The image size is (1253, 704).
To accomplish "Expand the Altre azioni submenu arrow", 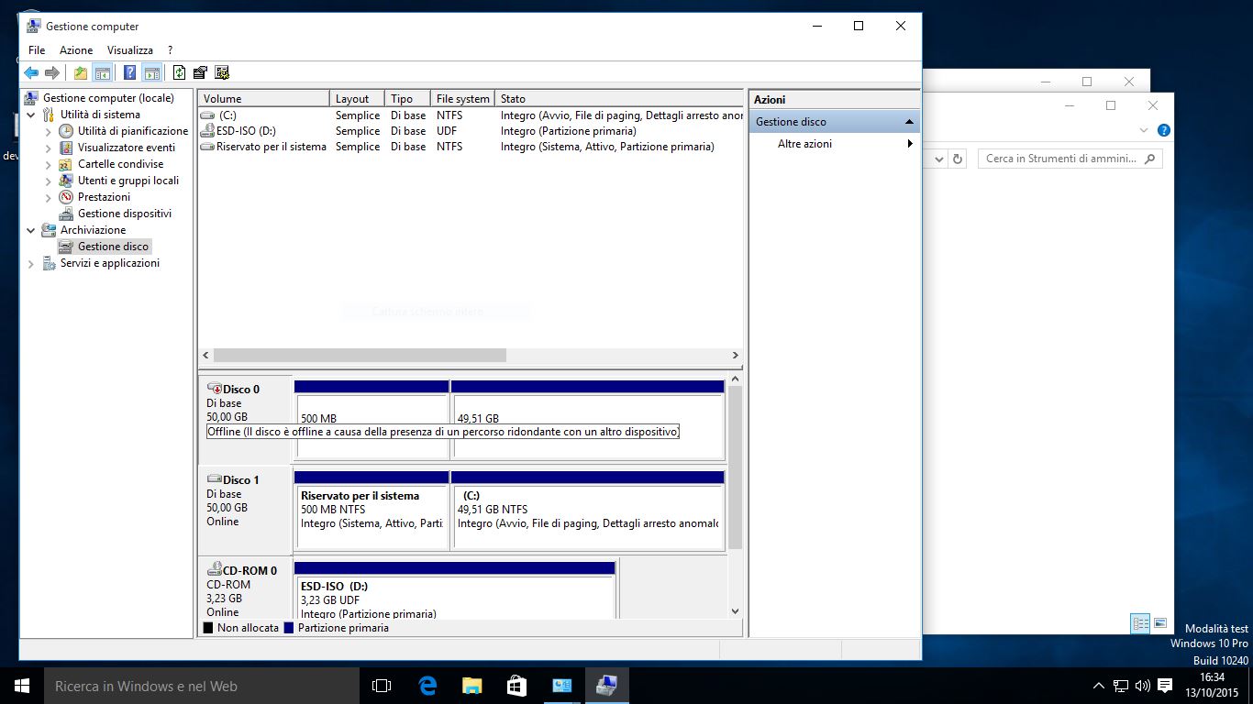I will [910, 144].
